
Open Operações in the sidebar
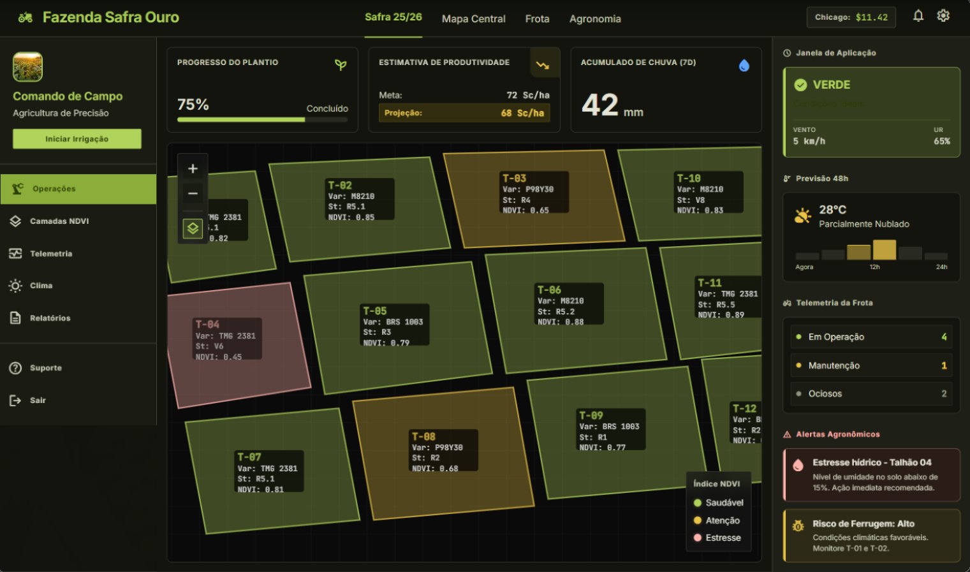tap(78, 189)
